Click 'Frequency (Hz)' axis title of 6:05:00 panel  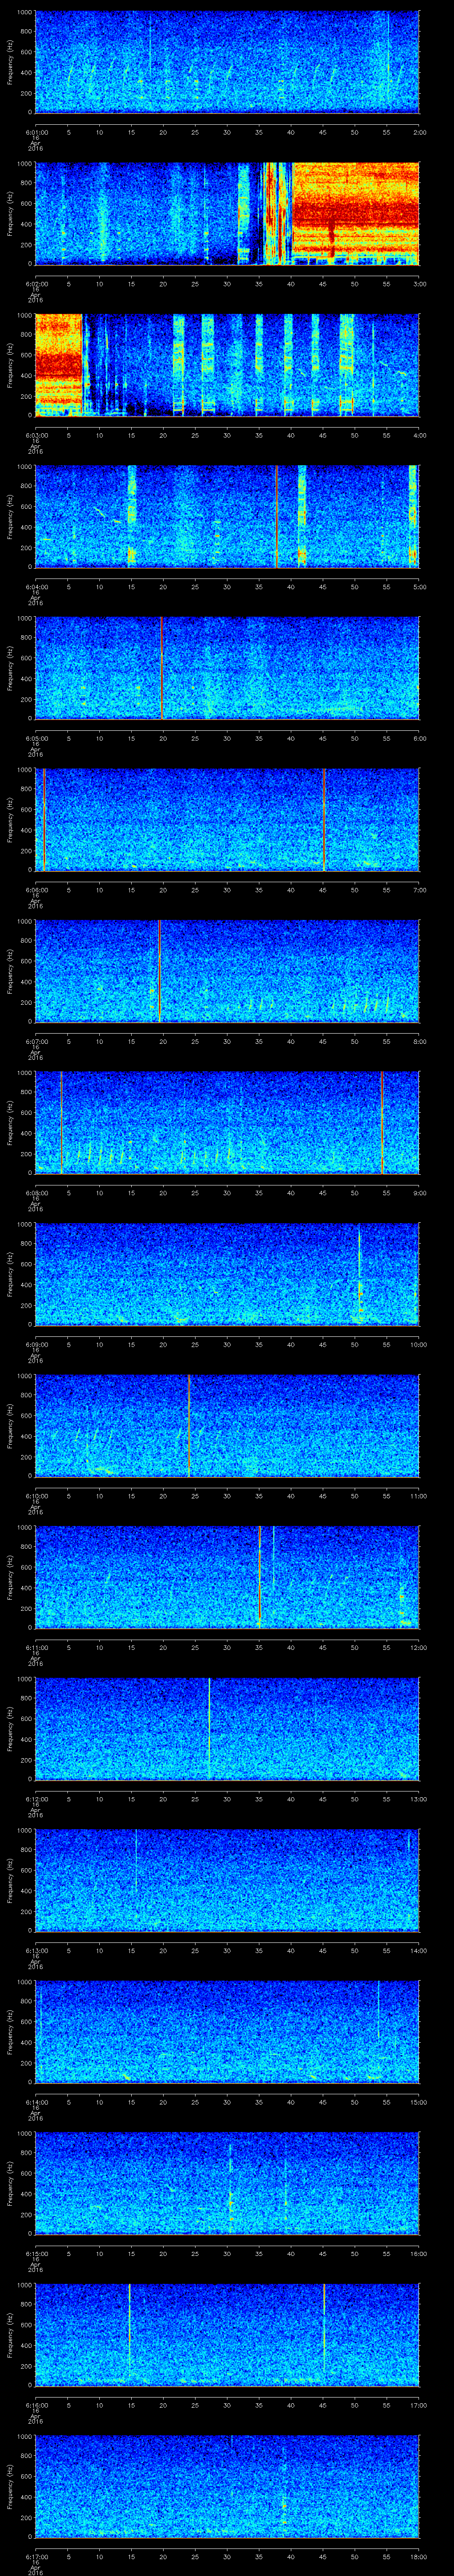point(10,668)
